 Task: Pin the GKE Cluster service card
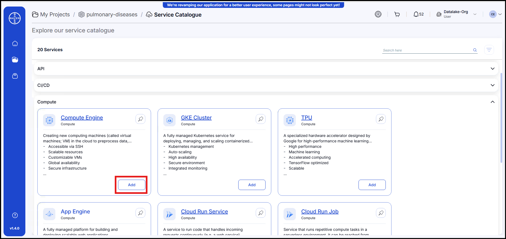(261, 119)
